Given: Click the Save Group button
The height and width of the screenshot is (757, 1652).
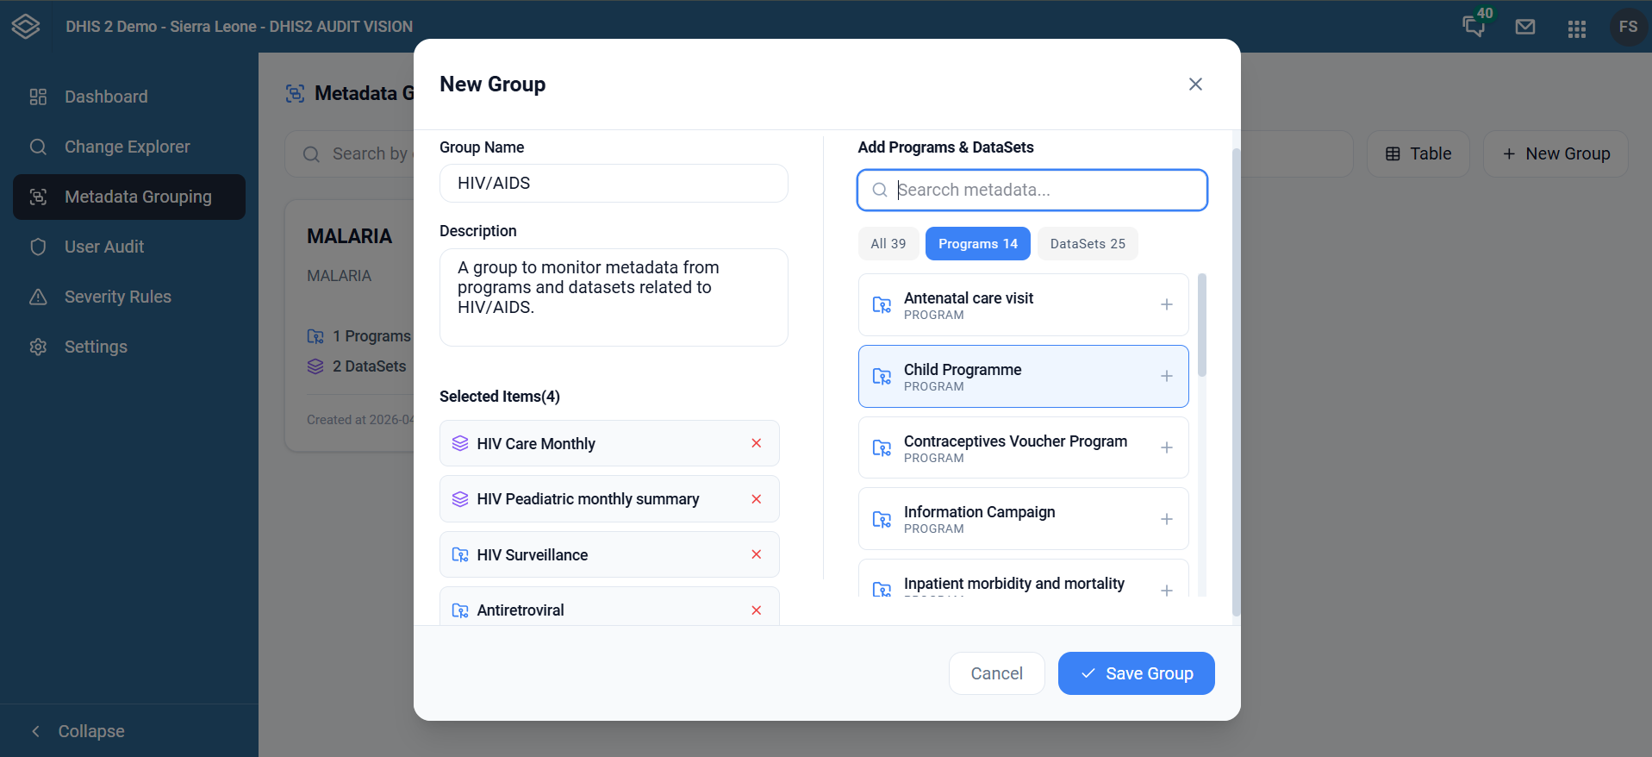Looking at the screenshot, I should (x=1136, y=673).
